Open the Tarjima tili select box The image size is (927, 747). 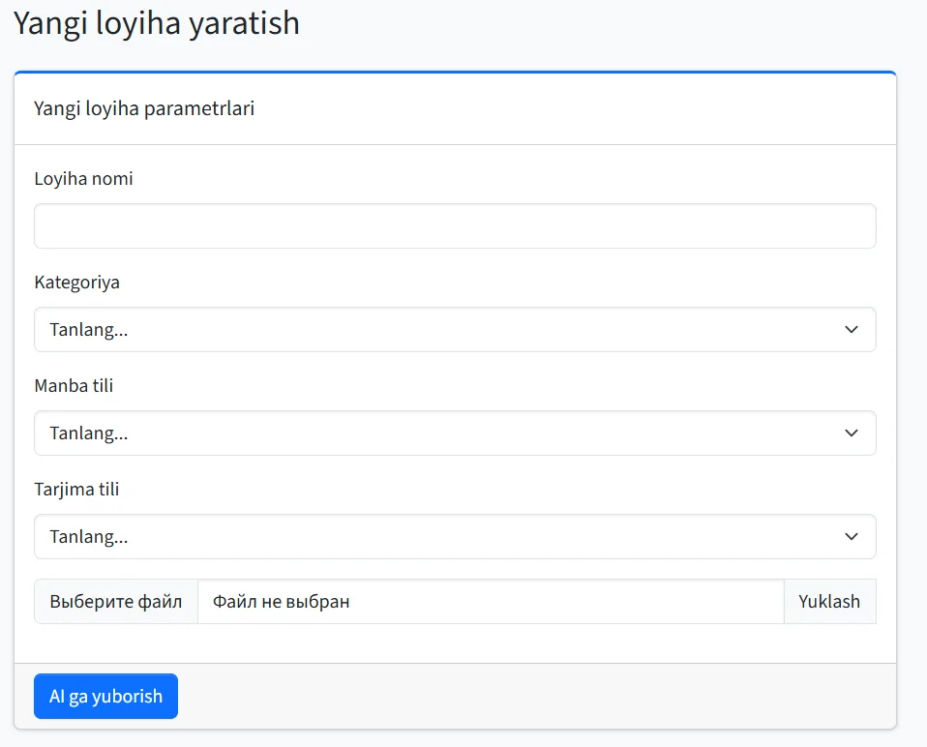click(x=455, y=536)
